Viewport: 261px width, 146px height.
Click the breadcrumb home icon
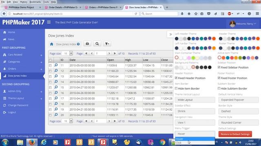pos(52,44)
